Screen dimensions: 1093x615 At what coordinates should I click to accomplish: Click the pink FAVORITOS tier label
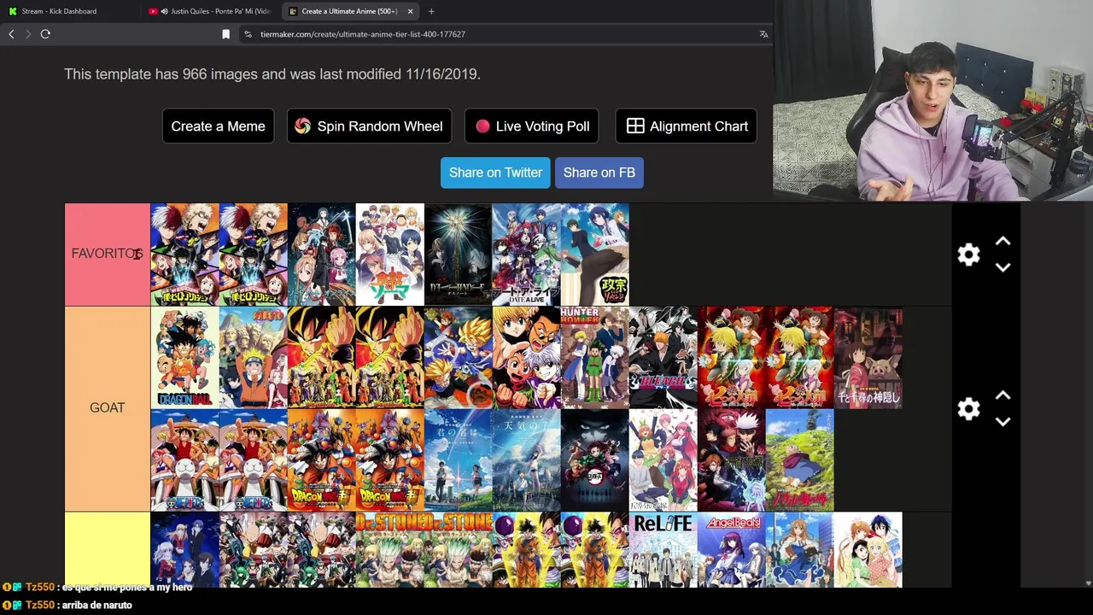108,255
